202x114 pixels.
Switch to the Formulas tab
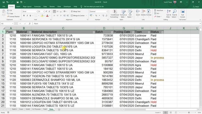[37, 6]
